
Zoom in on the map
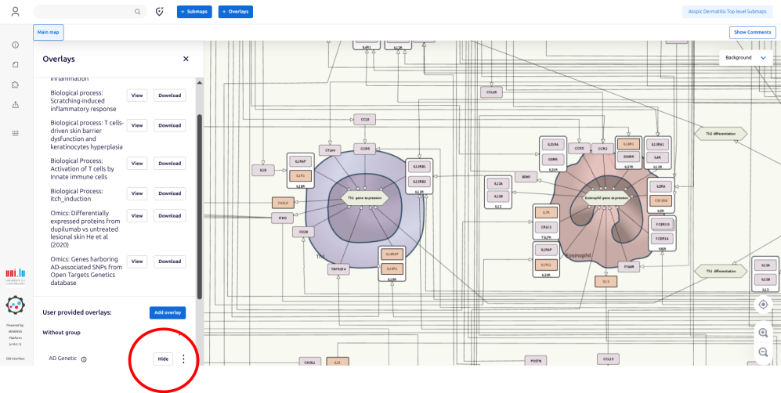763,333
